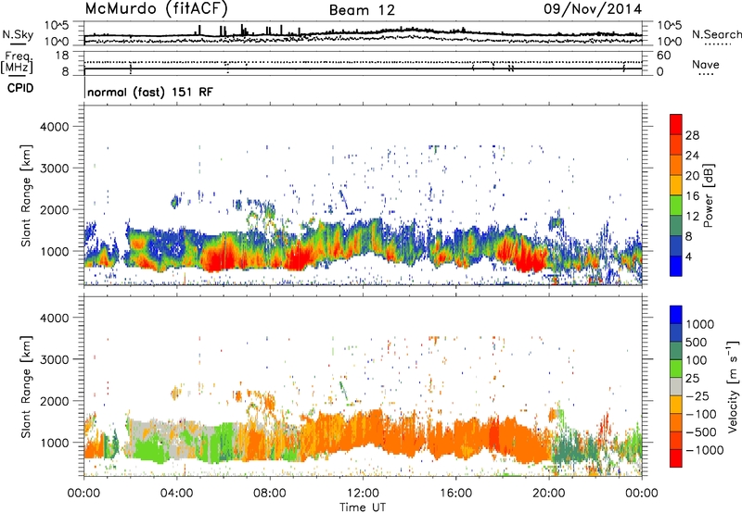Image resolution: width=742 pixels, height=513 pixels.
Task: Pick the -100 to -25 amber Velocity swatch
Action: coord(676,405)
